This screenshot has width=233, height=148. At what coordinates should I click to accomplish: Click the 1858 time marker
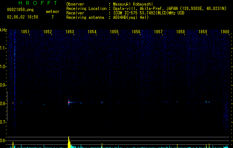pos(180,32)
